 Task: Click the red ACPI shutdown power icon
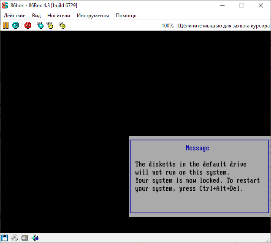[28, 25]
